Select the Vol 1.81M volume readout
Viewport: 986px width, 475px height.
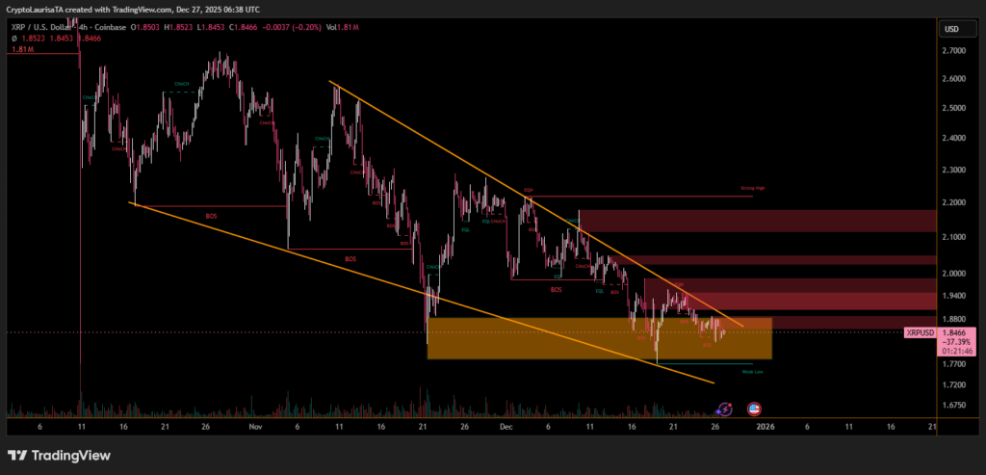click(x=343, y=30)
